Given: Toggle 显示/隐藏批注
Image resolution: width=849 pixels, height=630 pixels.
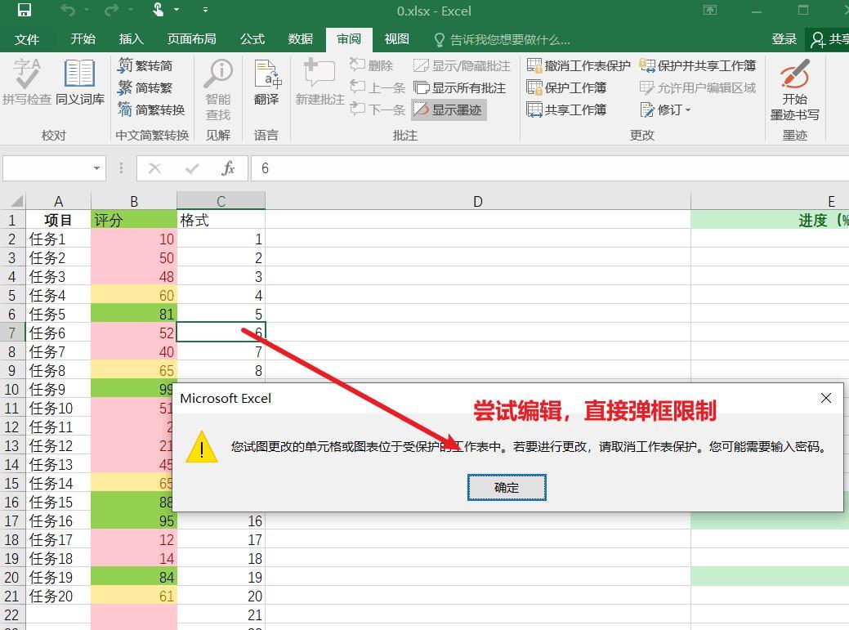Looking at the screenshot, I should click(x=462, y=65).
